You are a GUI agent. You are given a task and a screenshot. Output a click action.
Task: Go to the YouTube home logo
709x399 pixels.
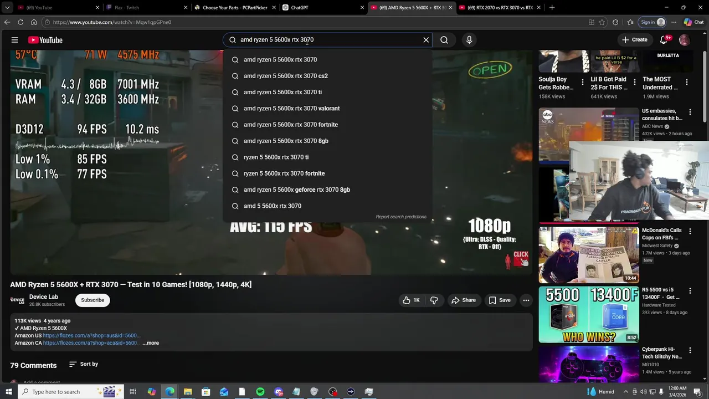tap(45, 40)
